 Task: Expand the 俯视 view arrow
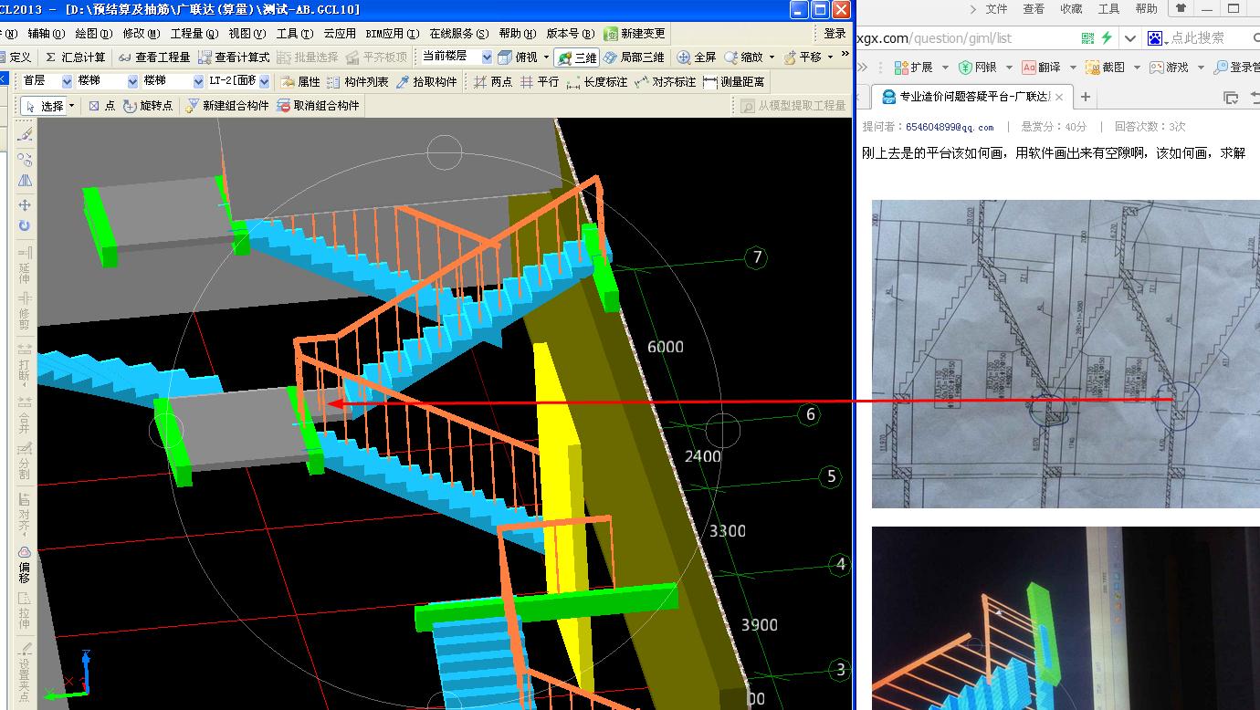coord(547,57)
